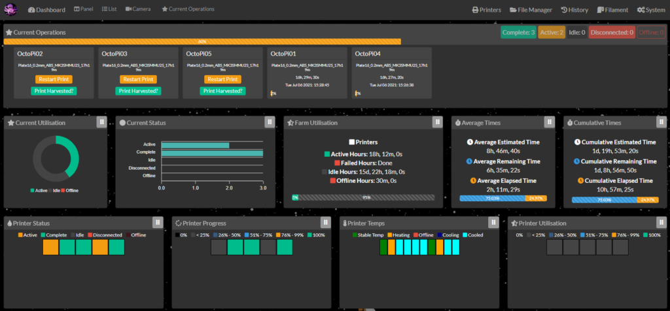Viewport: 670px width, 311px height.
Task: Click the thermometer icon in Printer Temps title
Action: (x=344, y=223)
